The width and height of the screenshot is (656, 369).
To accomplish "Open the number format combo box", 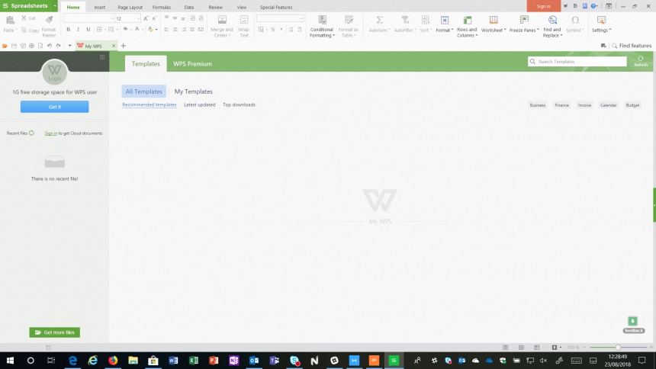I will pos(280,18).
